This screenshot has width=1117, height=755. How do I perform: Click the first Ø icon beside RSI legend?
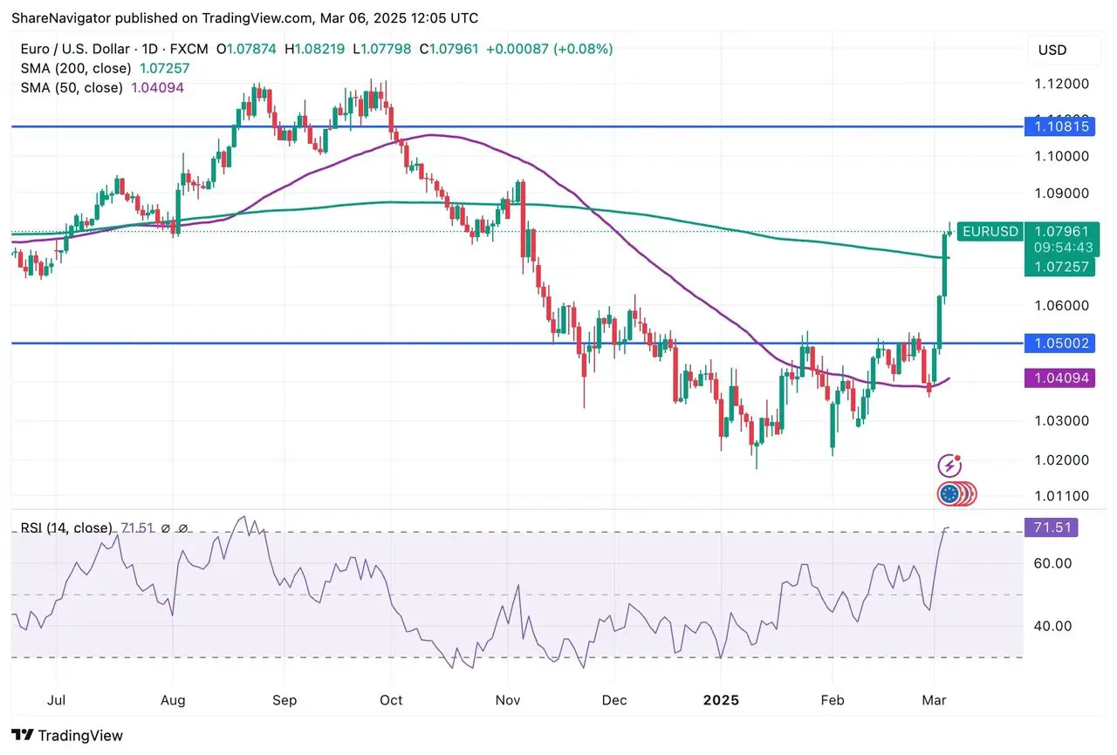coord(165,527)
